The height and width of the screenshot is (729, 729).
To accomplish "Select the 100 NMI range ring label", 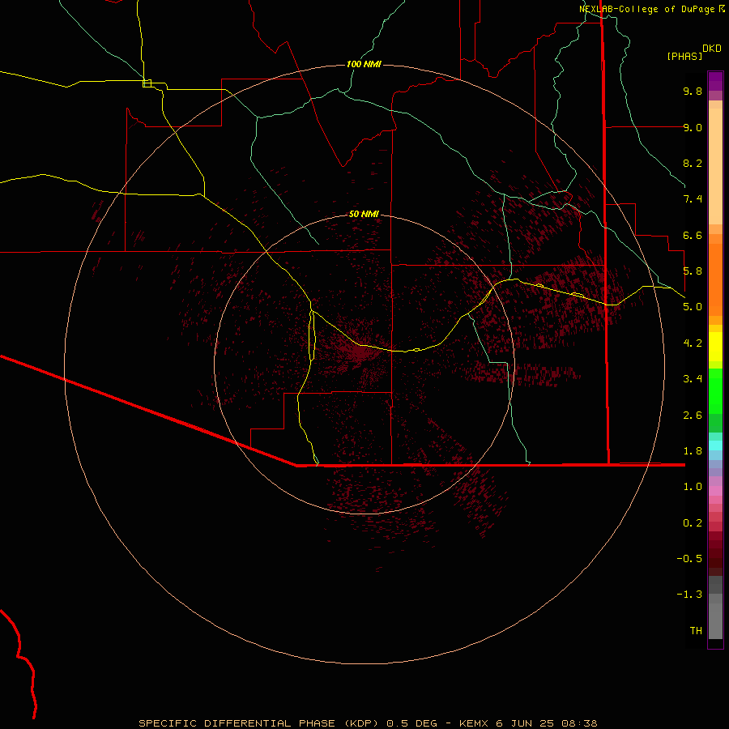I will click(x=364, y=64).
